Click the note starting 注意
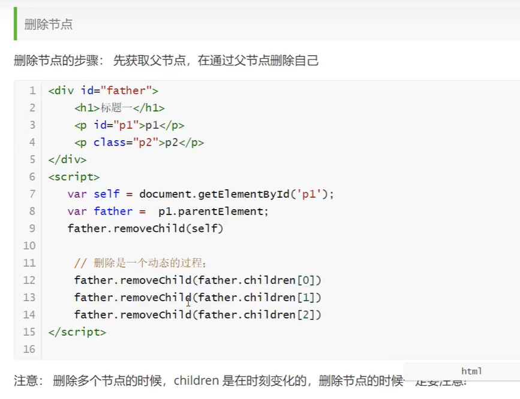This screenshot has width=520, height=399. click(240, 381)
